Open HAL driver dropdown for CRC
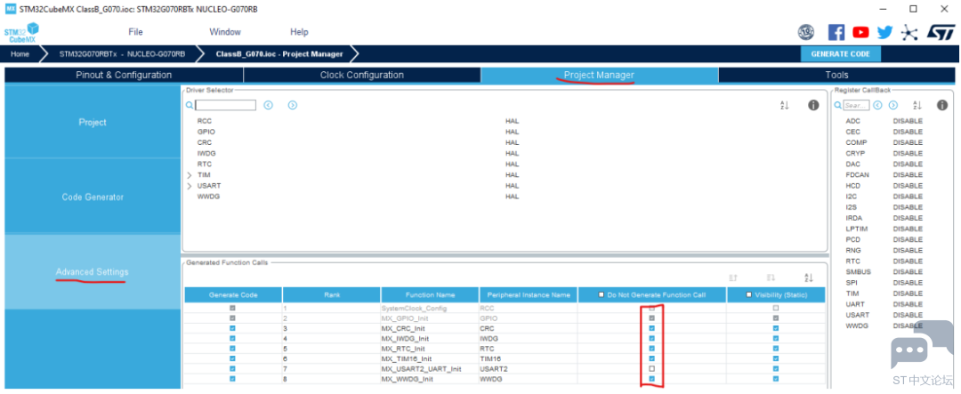This screenshot has width=961, height=394. 512,142
